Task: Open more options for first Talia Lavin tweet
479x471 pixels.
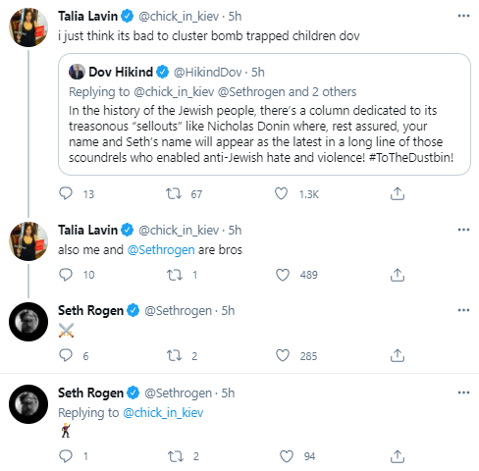Action: [x=463, y=16]
